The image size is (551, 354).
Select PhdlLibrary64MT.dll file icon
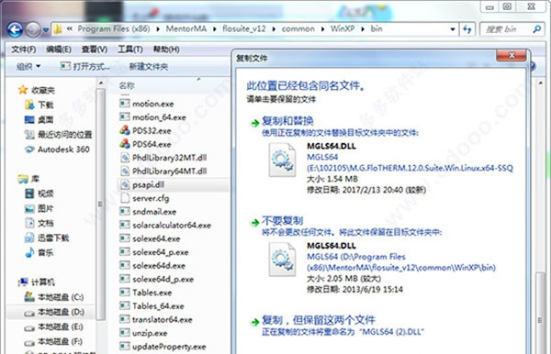[x=125, y=171]
